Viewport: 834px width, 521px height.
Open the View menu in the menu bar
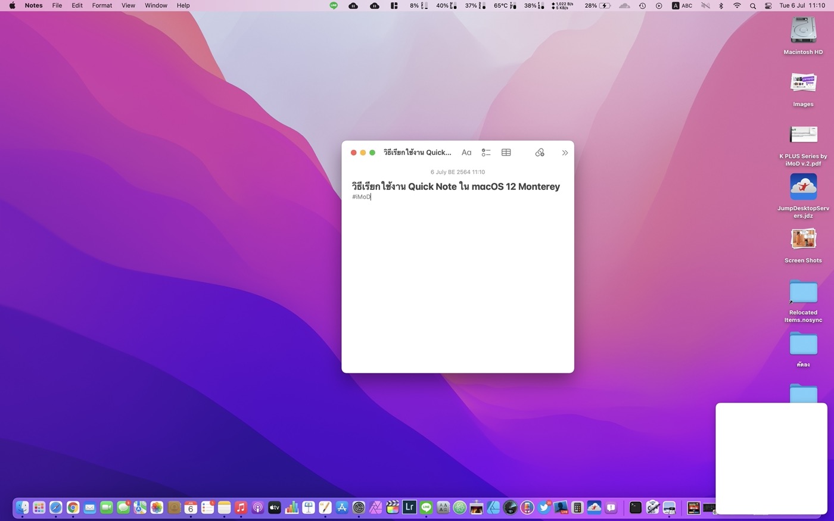pos(128,5)
